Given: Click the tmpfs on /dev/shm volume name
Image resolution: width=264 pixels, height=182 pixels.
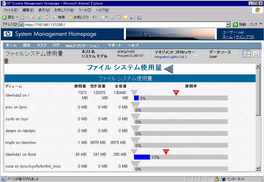Looking at the screenshot, I should 21,143.
